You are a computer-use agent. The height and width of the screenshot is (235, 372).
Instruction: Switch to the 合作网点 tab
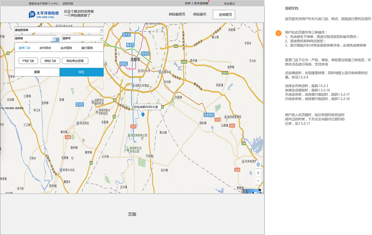[45, 48]
